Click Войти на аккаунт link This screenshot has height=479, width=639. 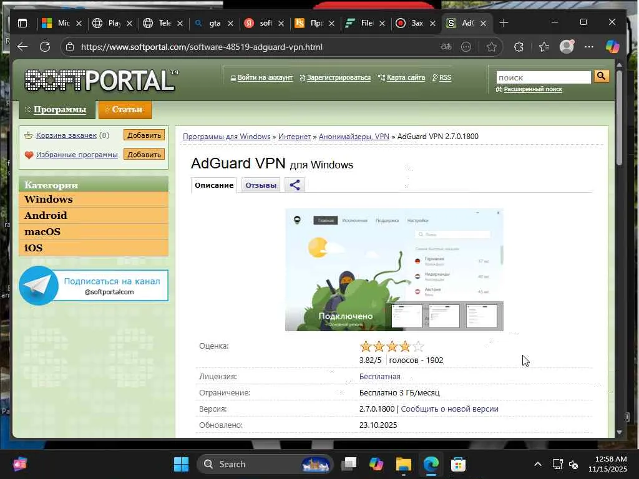pos(265,77)
